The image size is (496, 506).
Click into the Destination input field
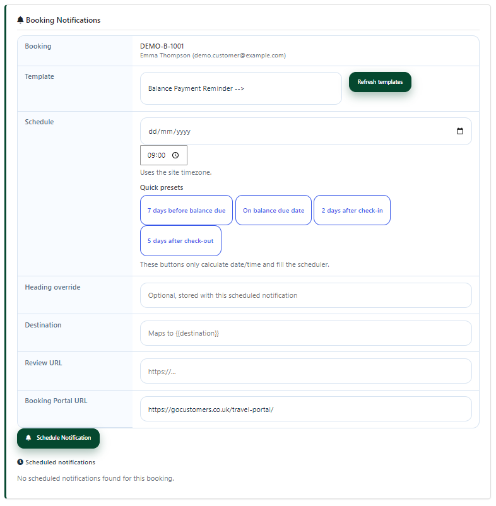coord(305,333)
